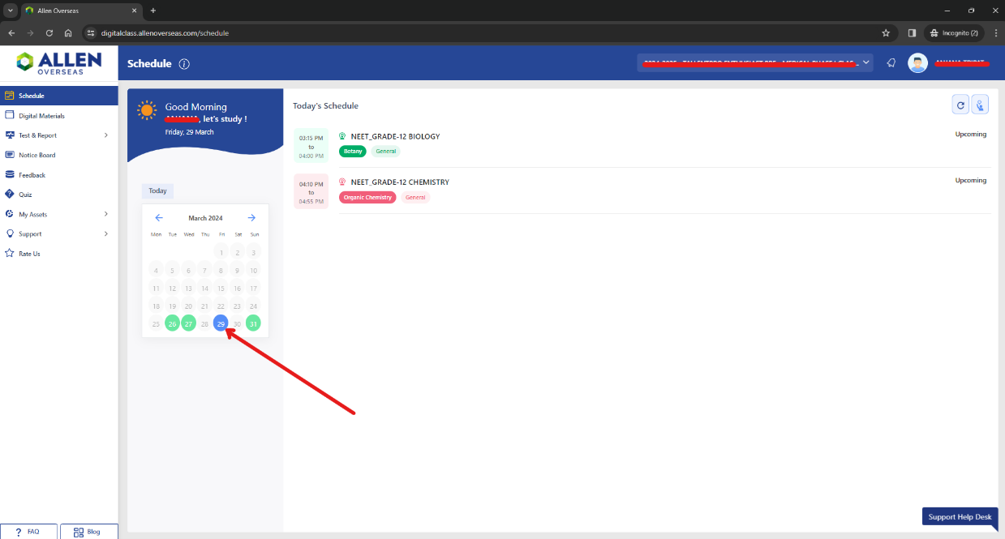Click March 2024 calendar heading
This screenshot has height=539, width=1005.
pos(205,218)
